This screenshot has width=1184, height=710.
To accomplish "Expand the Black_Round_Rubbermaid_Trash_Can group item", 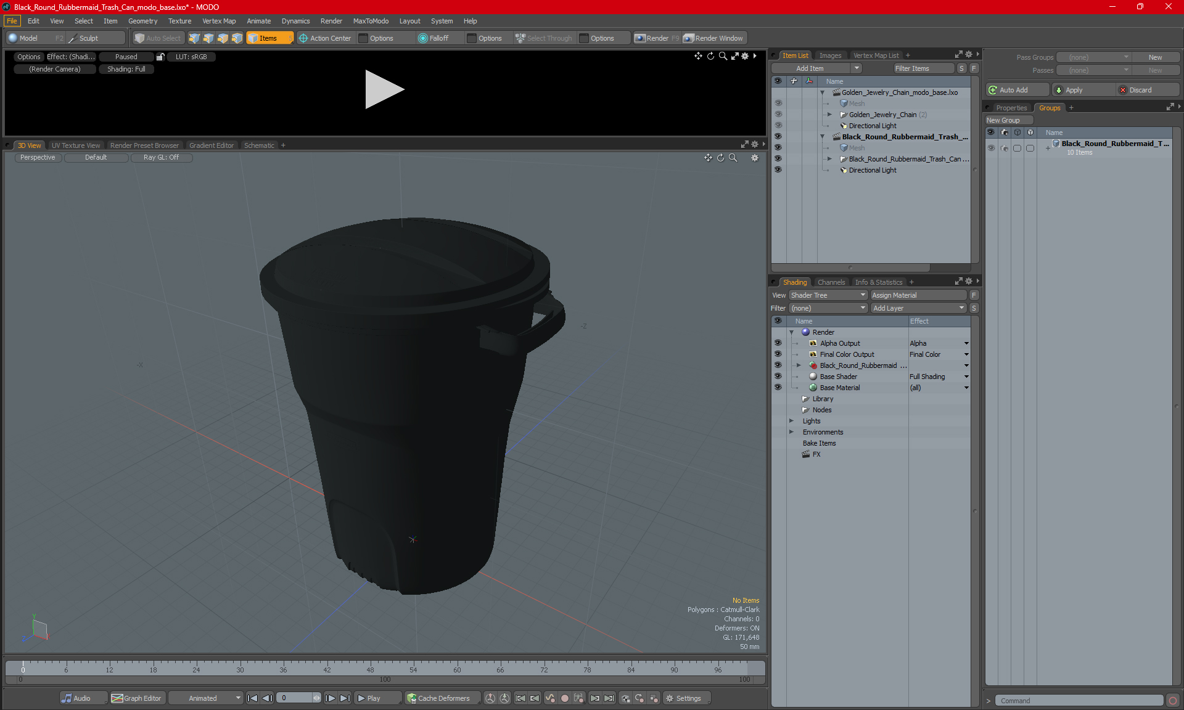I will click(829, 159).
